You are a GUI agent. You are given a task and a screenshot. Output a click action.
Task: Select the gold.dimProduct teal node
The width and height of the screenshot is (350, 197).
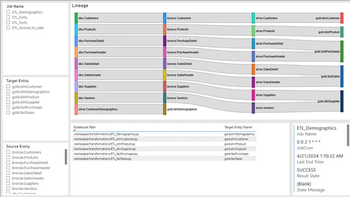click(x=342, y=32)
